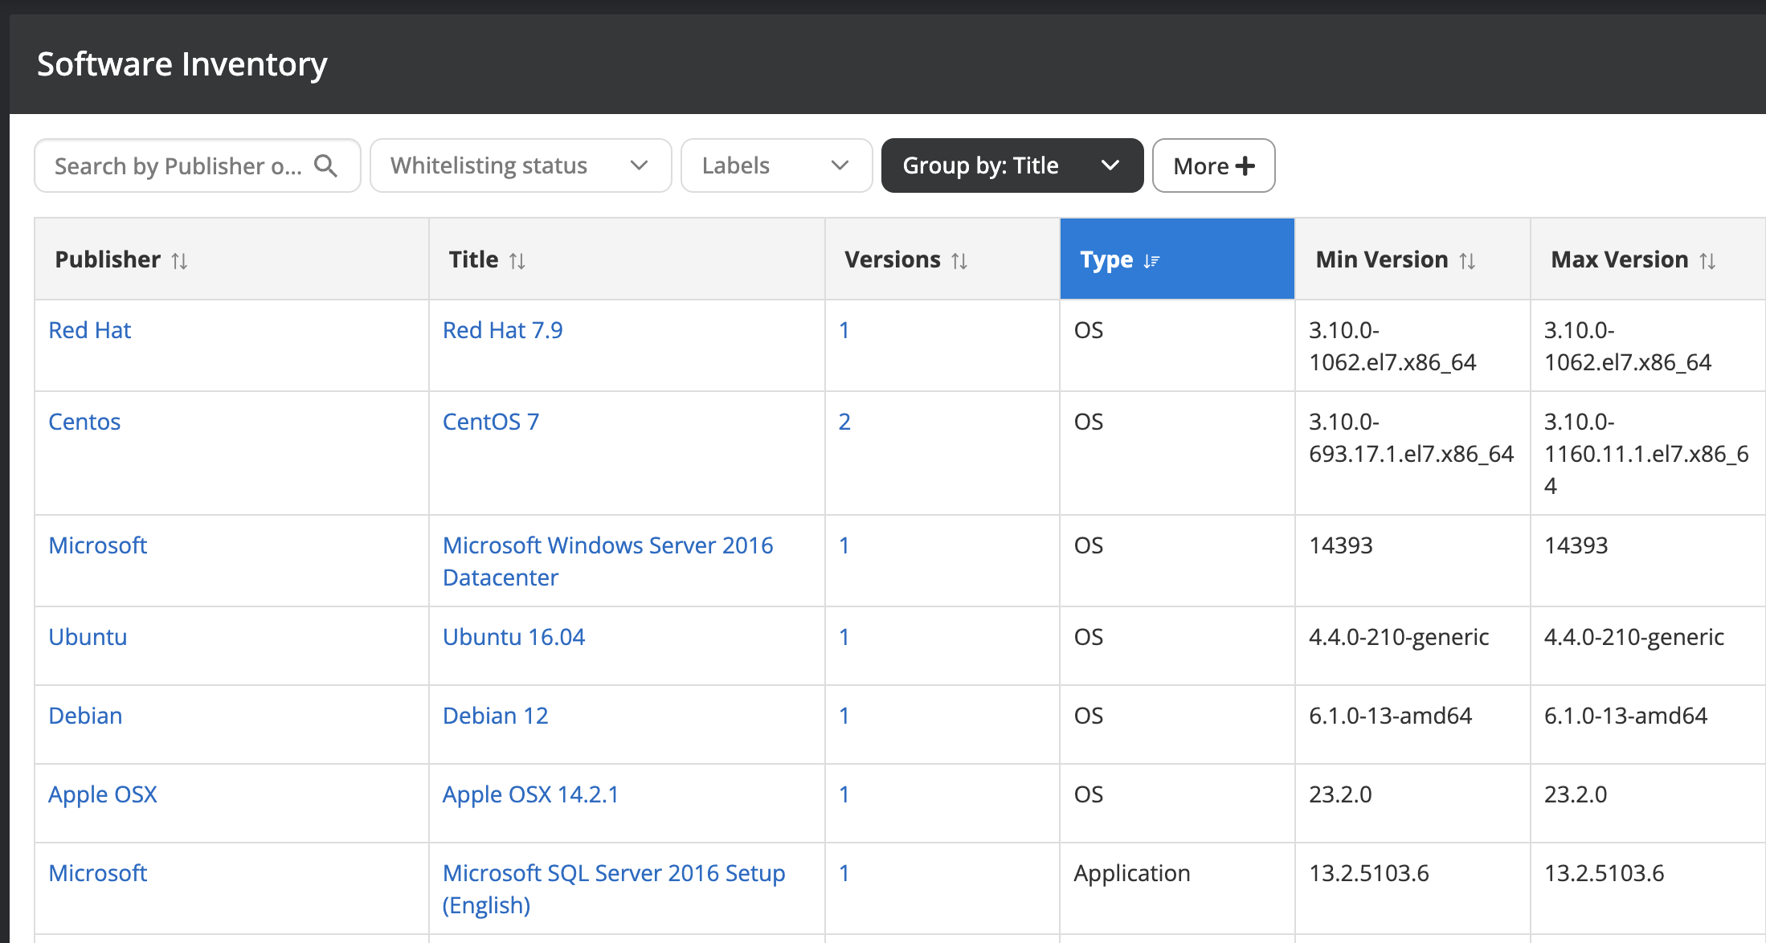This screenshot has width=1766, height=943.
Task: Open Apple OSX 14.2.1 title link
Action: 530,794
